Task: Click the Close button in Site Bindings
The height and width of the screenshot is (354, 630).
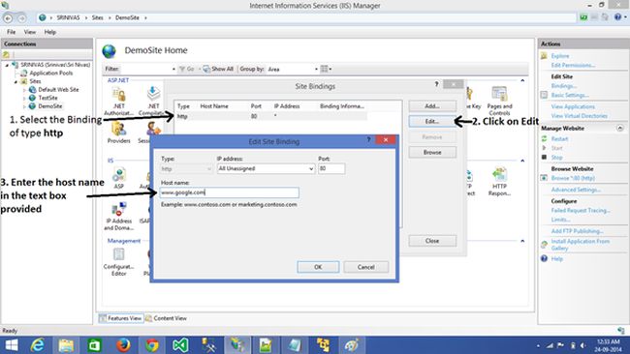Action: coord(432,241)
